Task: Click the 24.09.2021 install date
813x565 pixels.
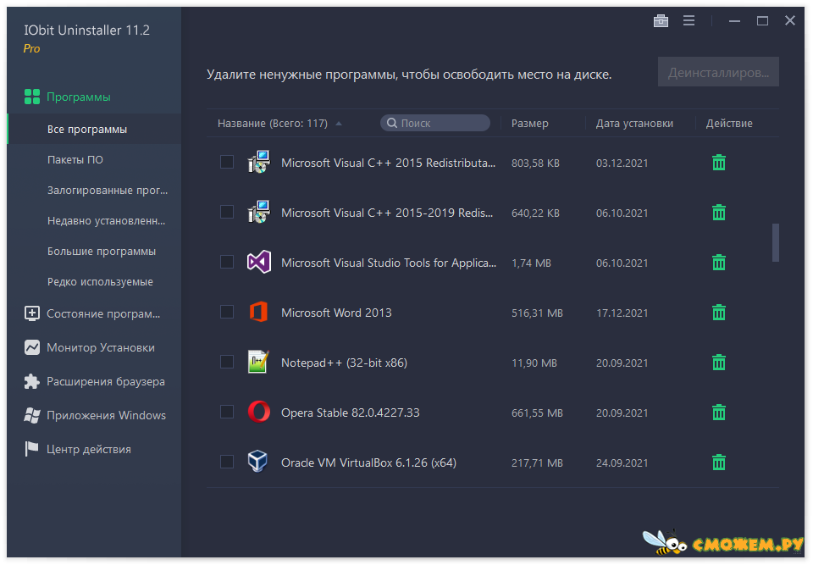Action: 622,463
